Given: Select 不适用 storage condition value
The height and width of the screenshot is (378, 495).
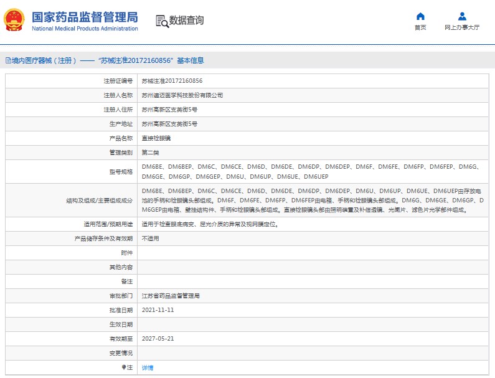Looking at the screenshot, I should point(150,239).
